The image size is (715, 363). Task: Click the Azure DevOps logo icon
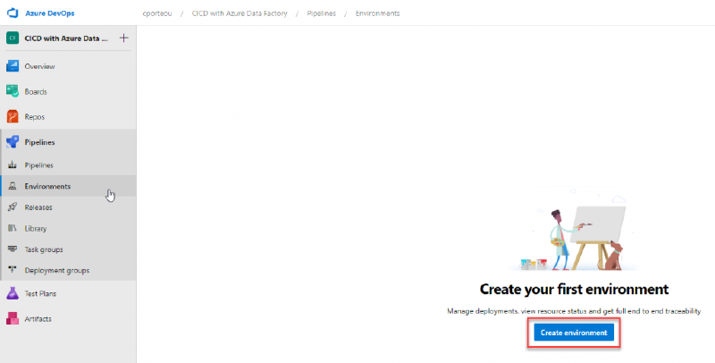coord(13,13)
